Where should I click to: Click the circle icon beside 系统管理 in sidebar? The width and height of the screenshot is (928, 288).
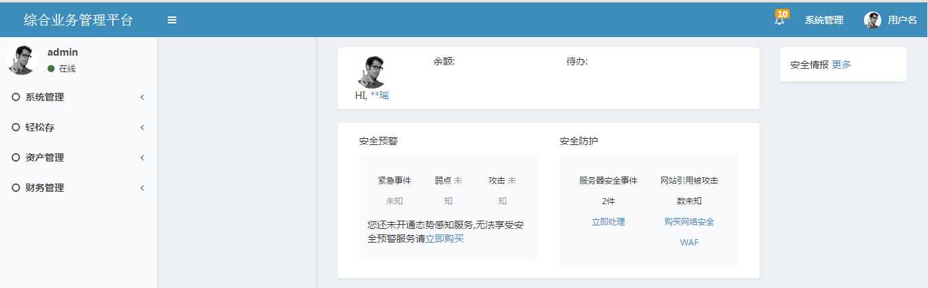click(x=16, y=97)
